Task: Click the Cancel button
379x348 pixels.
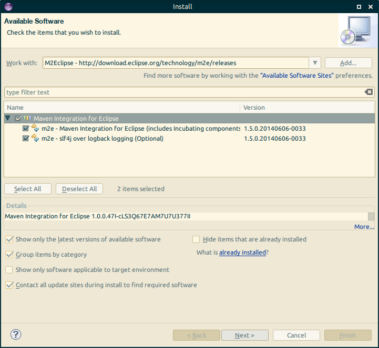Action: [296, 335]
